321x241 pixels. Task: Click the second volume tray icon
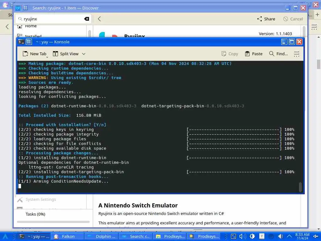pos(280,236)
